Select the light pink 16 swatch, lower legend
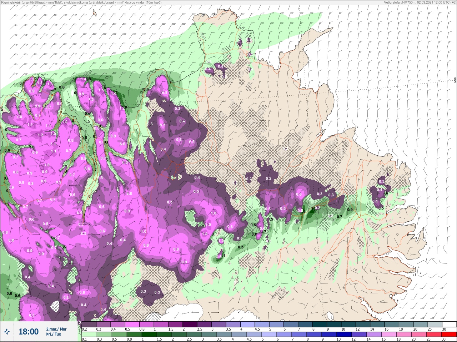The image size is (457, 342). 389,335
